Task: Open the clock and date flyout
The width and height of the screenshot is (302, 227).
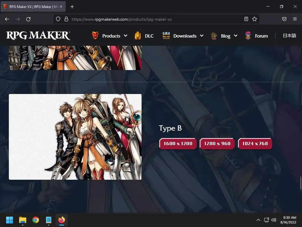Action: [x=288, y=220]
